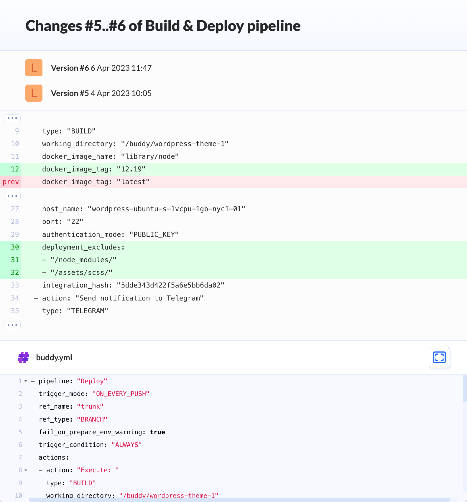Click the horizontal scrollbar below the YAML editor
Screen dimensions: 467x502
pos(239,500)
